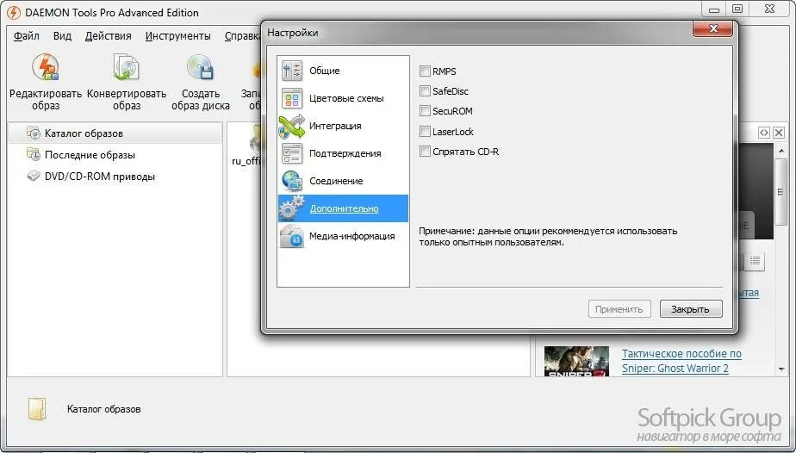796x453 pixels.
Task: Click the Create disc image toolbar icon
Action: point(200,67)
